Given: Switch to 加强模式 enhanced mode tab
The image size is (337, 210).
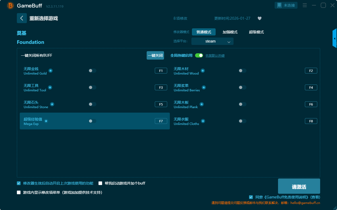Looking at the screenshot, I should pos(230,32).
